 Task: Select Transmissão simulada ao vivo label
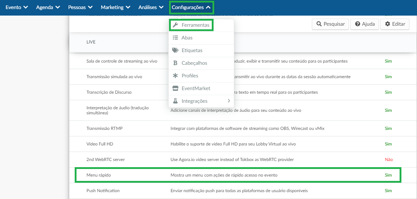coord(114,77)
